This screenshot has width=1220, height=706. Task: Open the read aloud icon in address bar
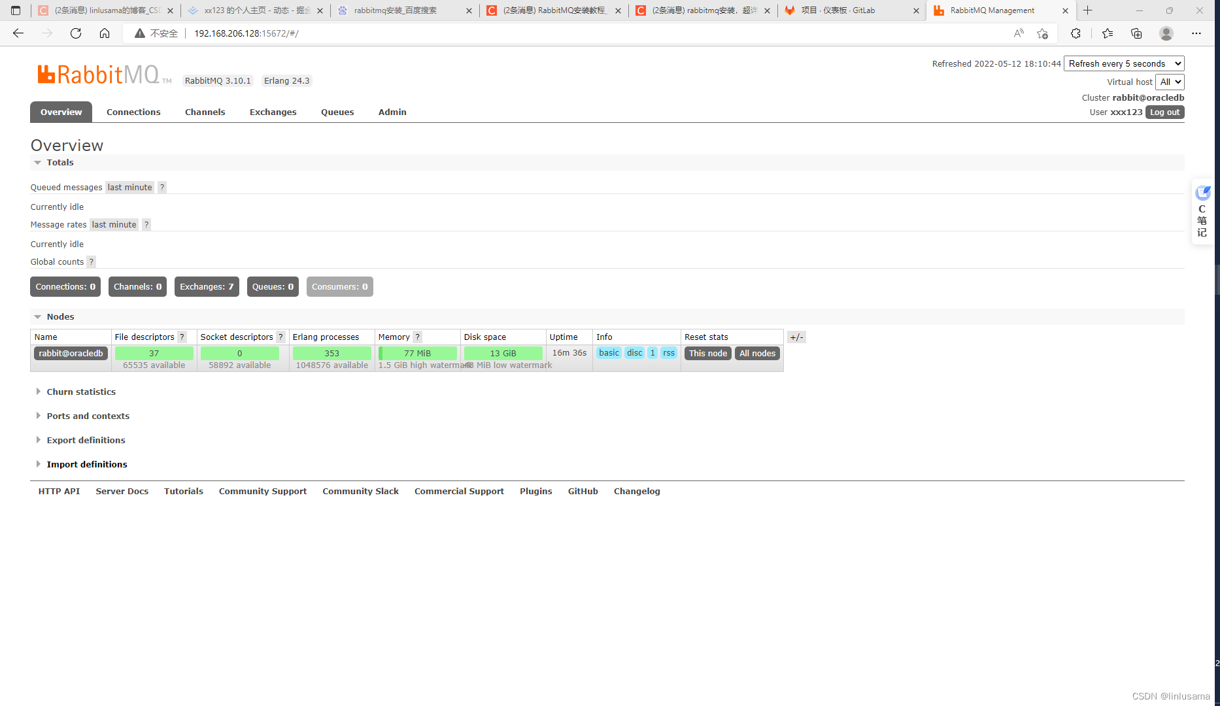(1019, 33)
